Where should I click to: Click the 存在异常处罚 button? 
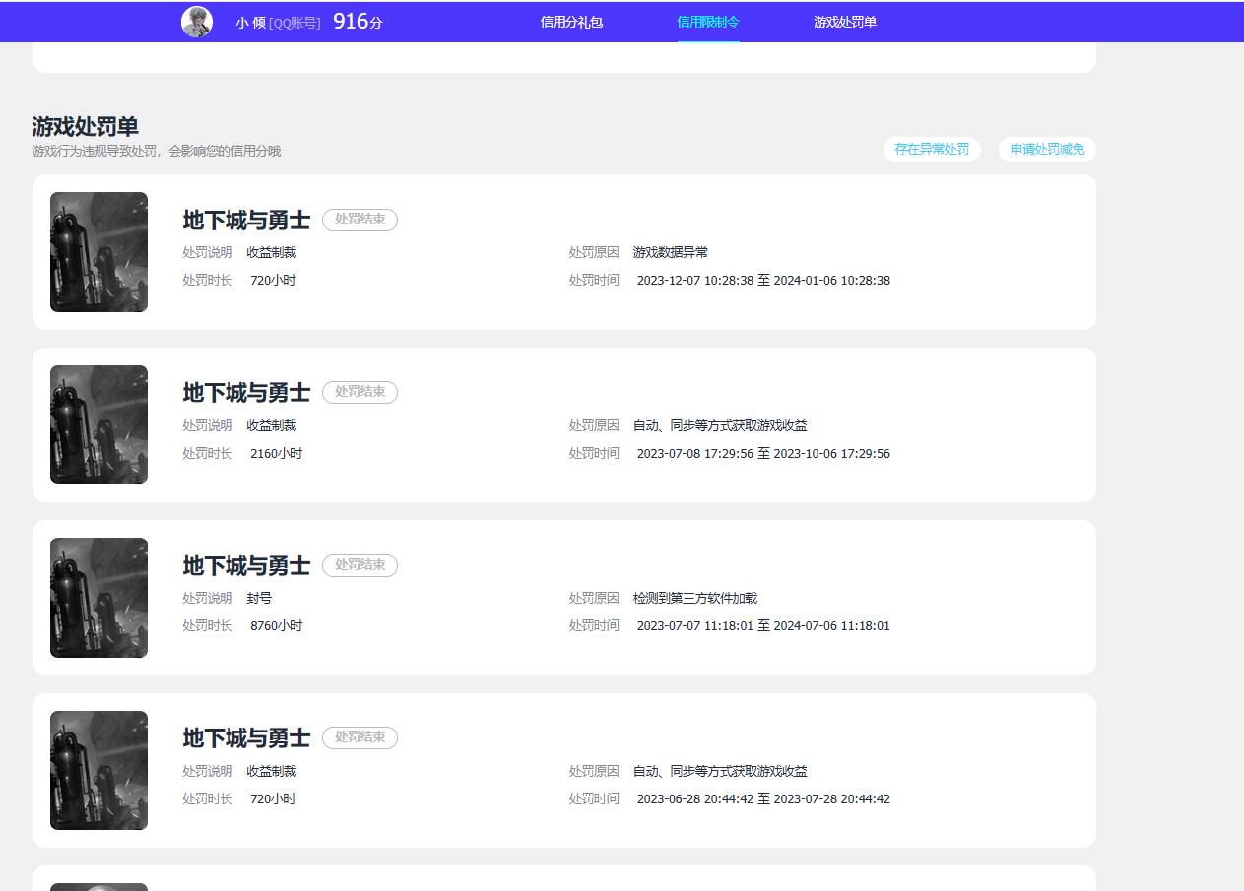tap(932, 150)
